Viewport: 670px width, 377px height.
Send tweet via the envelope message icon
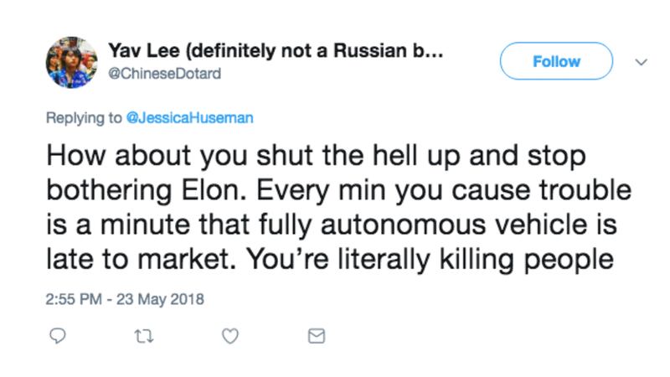tap(317, 336)
